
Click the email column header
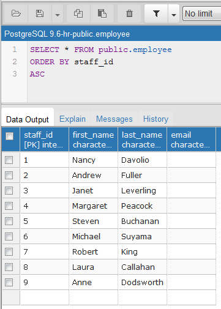pyautogui.click(x=191, y=140)
